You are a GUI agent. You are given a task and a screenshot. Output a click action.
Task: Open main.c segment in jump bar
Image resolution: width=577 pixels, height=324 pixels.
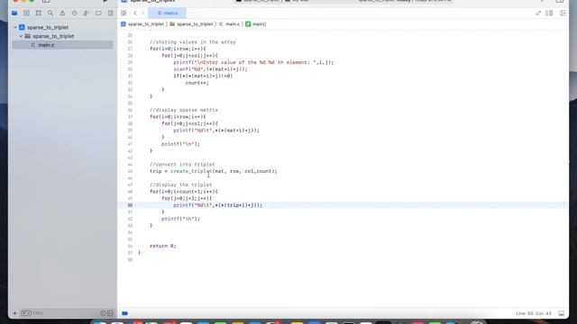(x=229, y=24)
